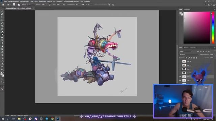Select the Rectangular Marquee tool
The height and width of the screenshot is (121, 216).
point(2,17)
